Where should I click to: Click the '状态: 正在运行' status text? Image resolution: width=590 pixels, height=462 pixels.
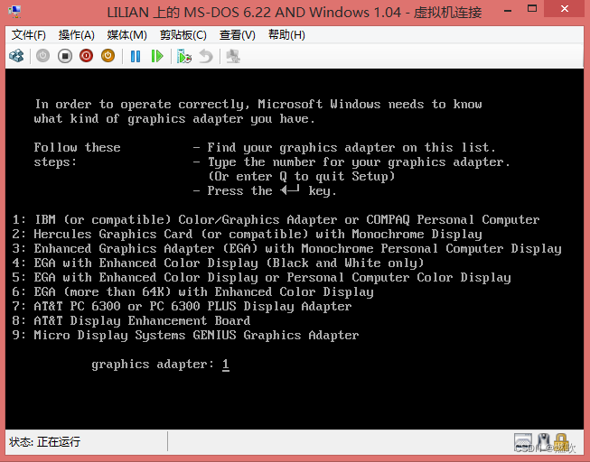(45, 442)
